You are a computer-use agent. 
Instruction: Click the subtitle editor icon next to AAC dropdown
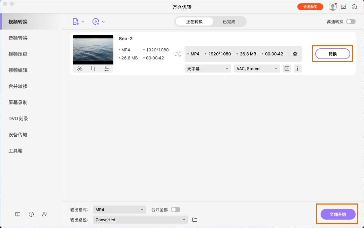click(x=287, y=69)
